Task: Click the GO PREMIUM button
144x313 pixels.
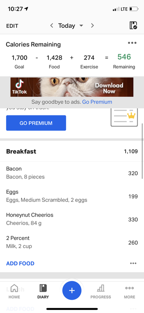Action: coord(36,123)
